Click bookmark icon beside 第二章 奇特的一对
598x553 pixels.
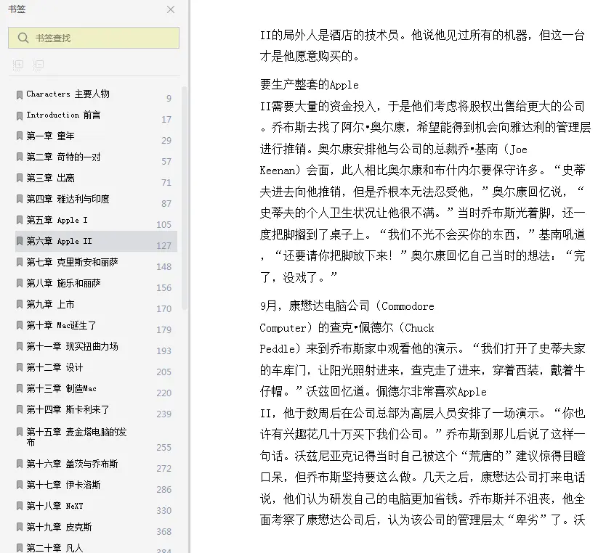(20, 157)
